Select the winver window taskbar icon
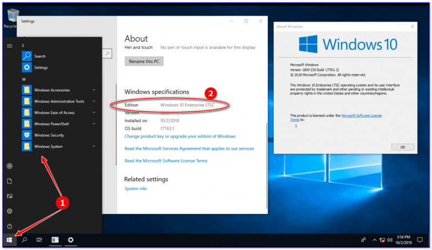The height and width of the screenshot is (250, 432). [x=55, y=240]
